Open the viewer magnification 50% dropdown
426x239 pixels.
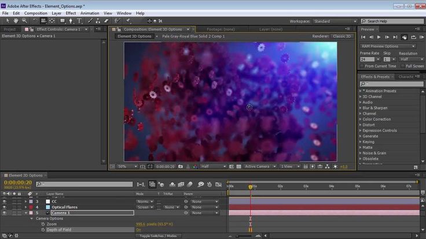(127, 166)
